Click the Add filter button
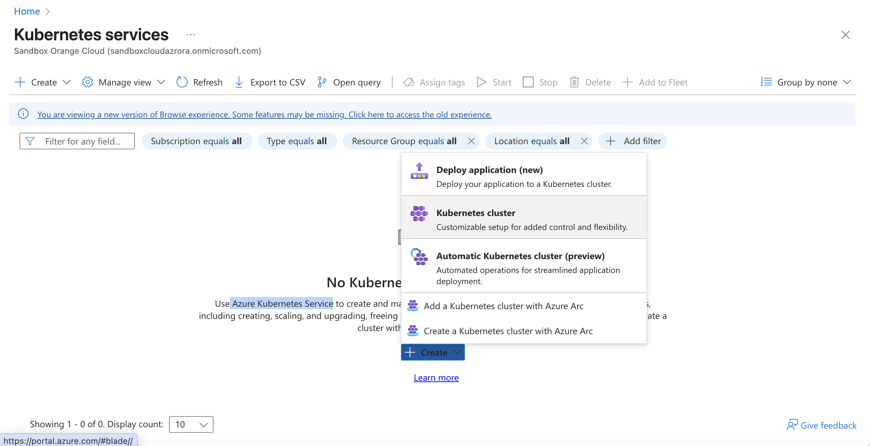This screenshot has height=446, width=870. pos(633,141)
